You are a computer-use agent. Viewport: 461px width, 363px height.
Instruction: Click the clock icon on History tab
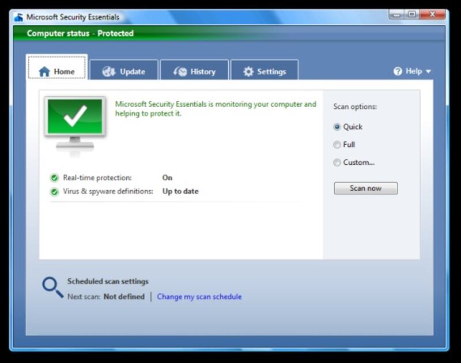(180, 71)
